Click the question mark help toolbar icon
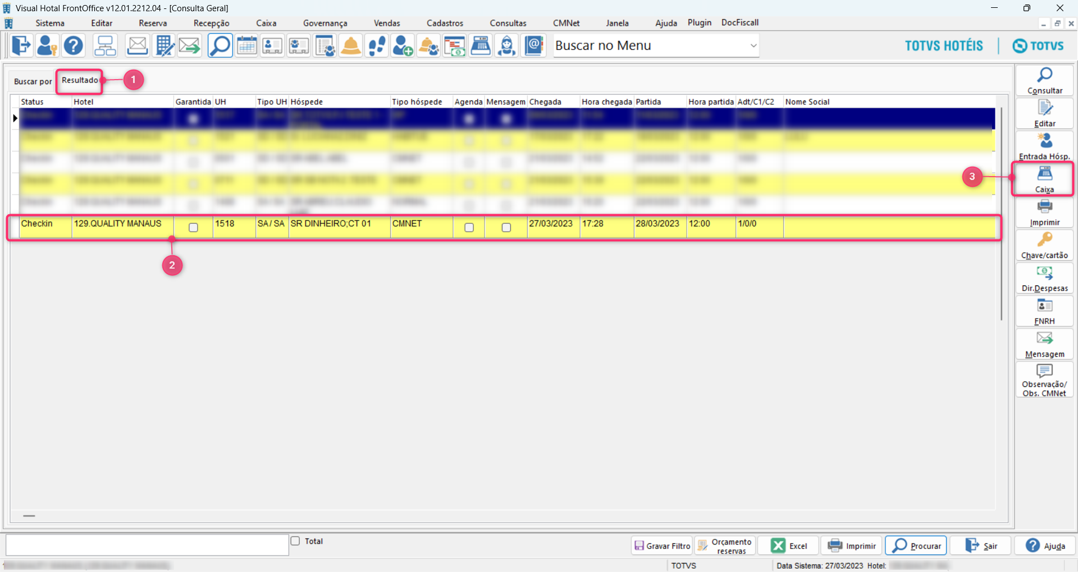The height and width of the screenshot is (572, 1078). (74, 45)
